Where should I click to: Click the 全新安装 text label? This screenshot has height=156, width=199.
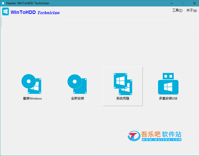point(77,98)
